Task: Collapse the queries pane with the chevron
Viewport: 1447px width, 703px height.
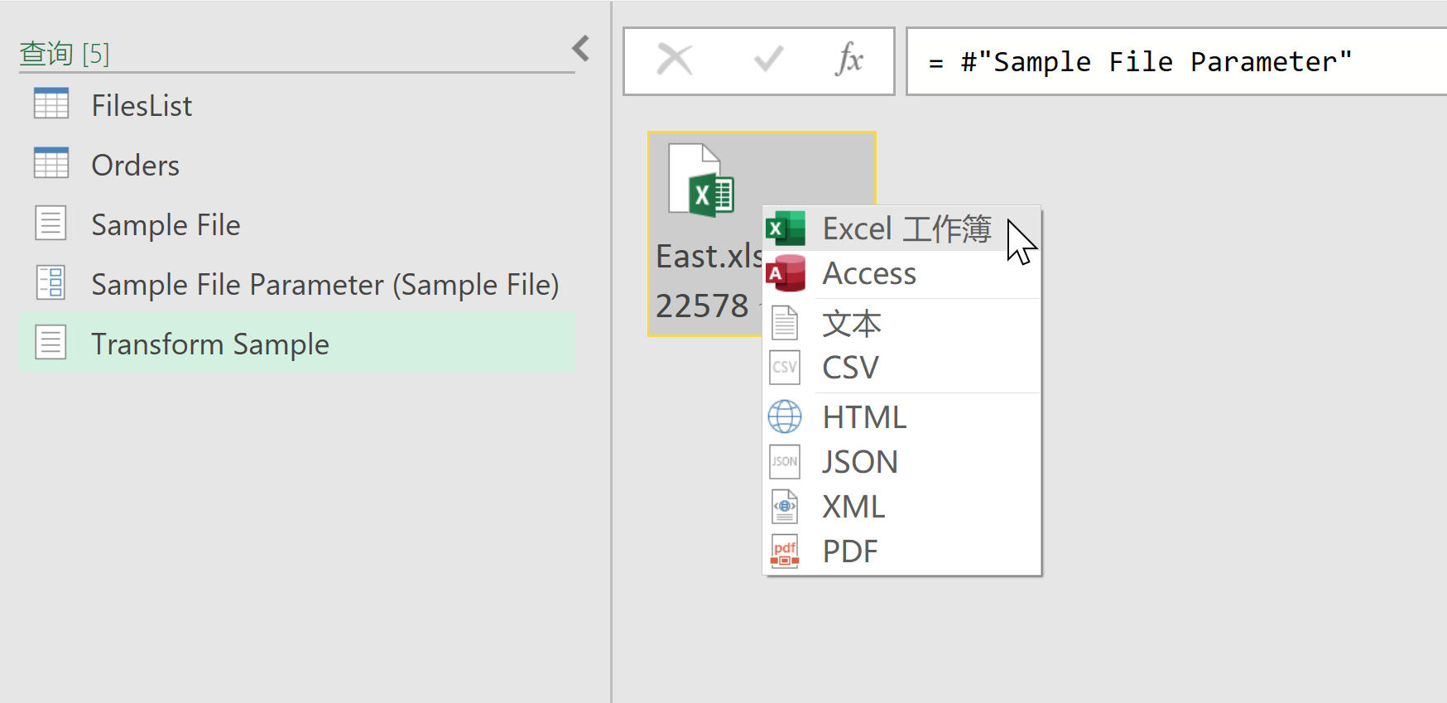Action: point(581,49)
